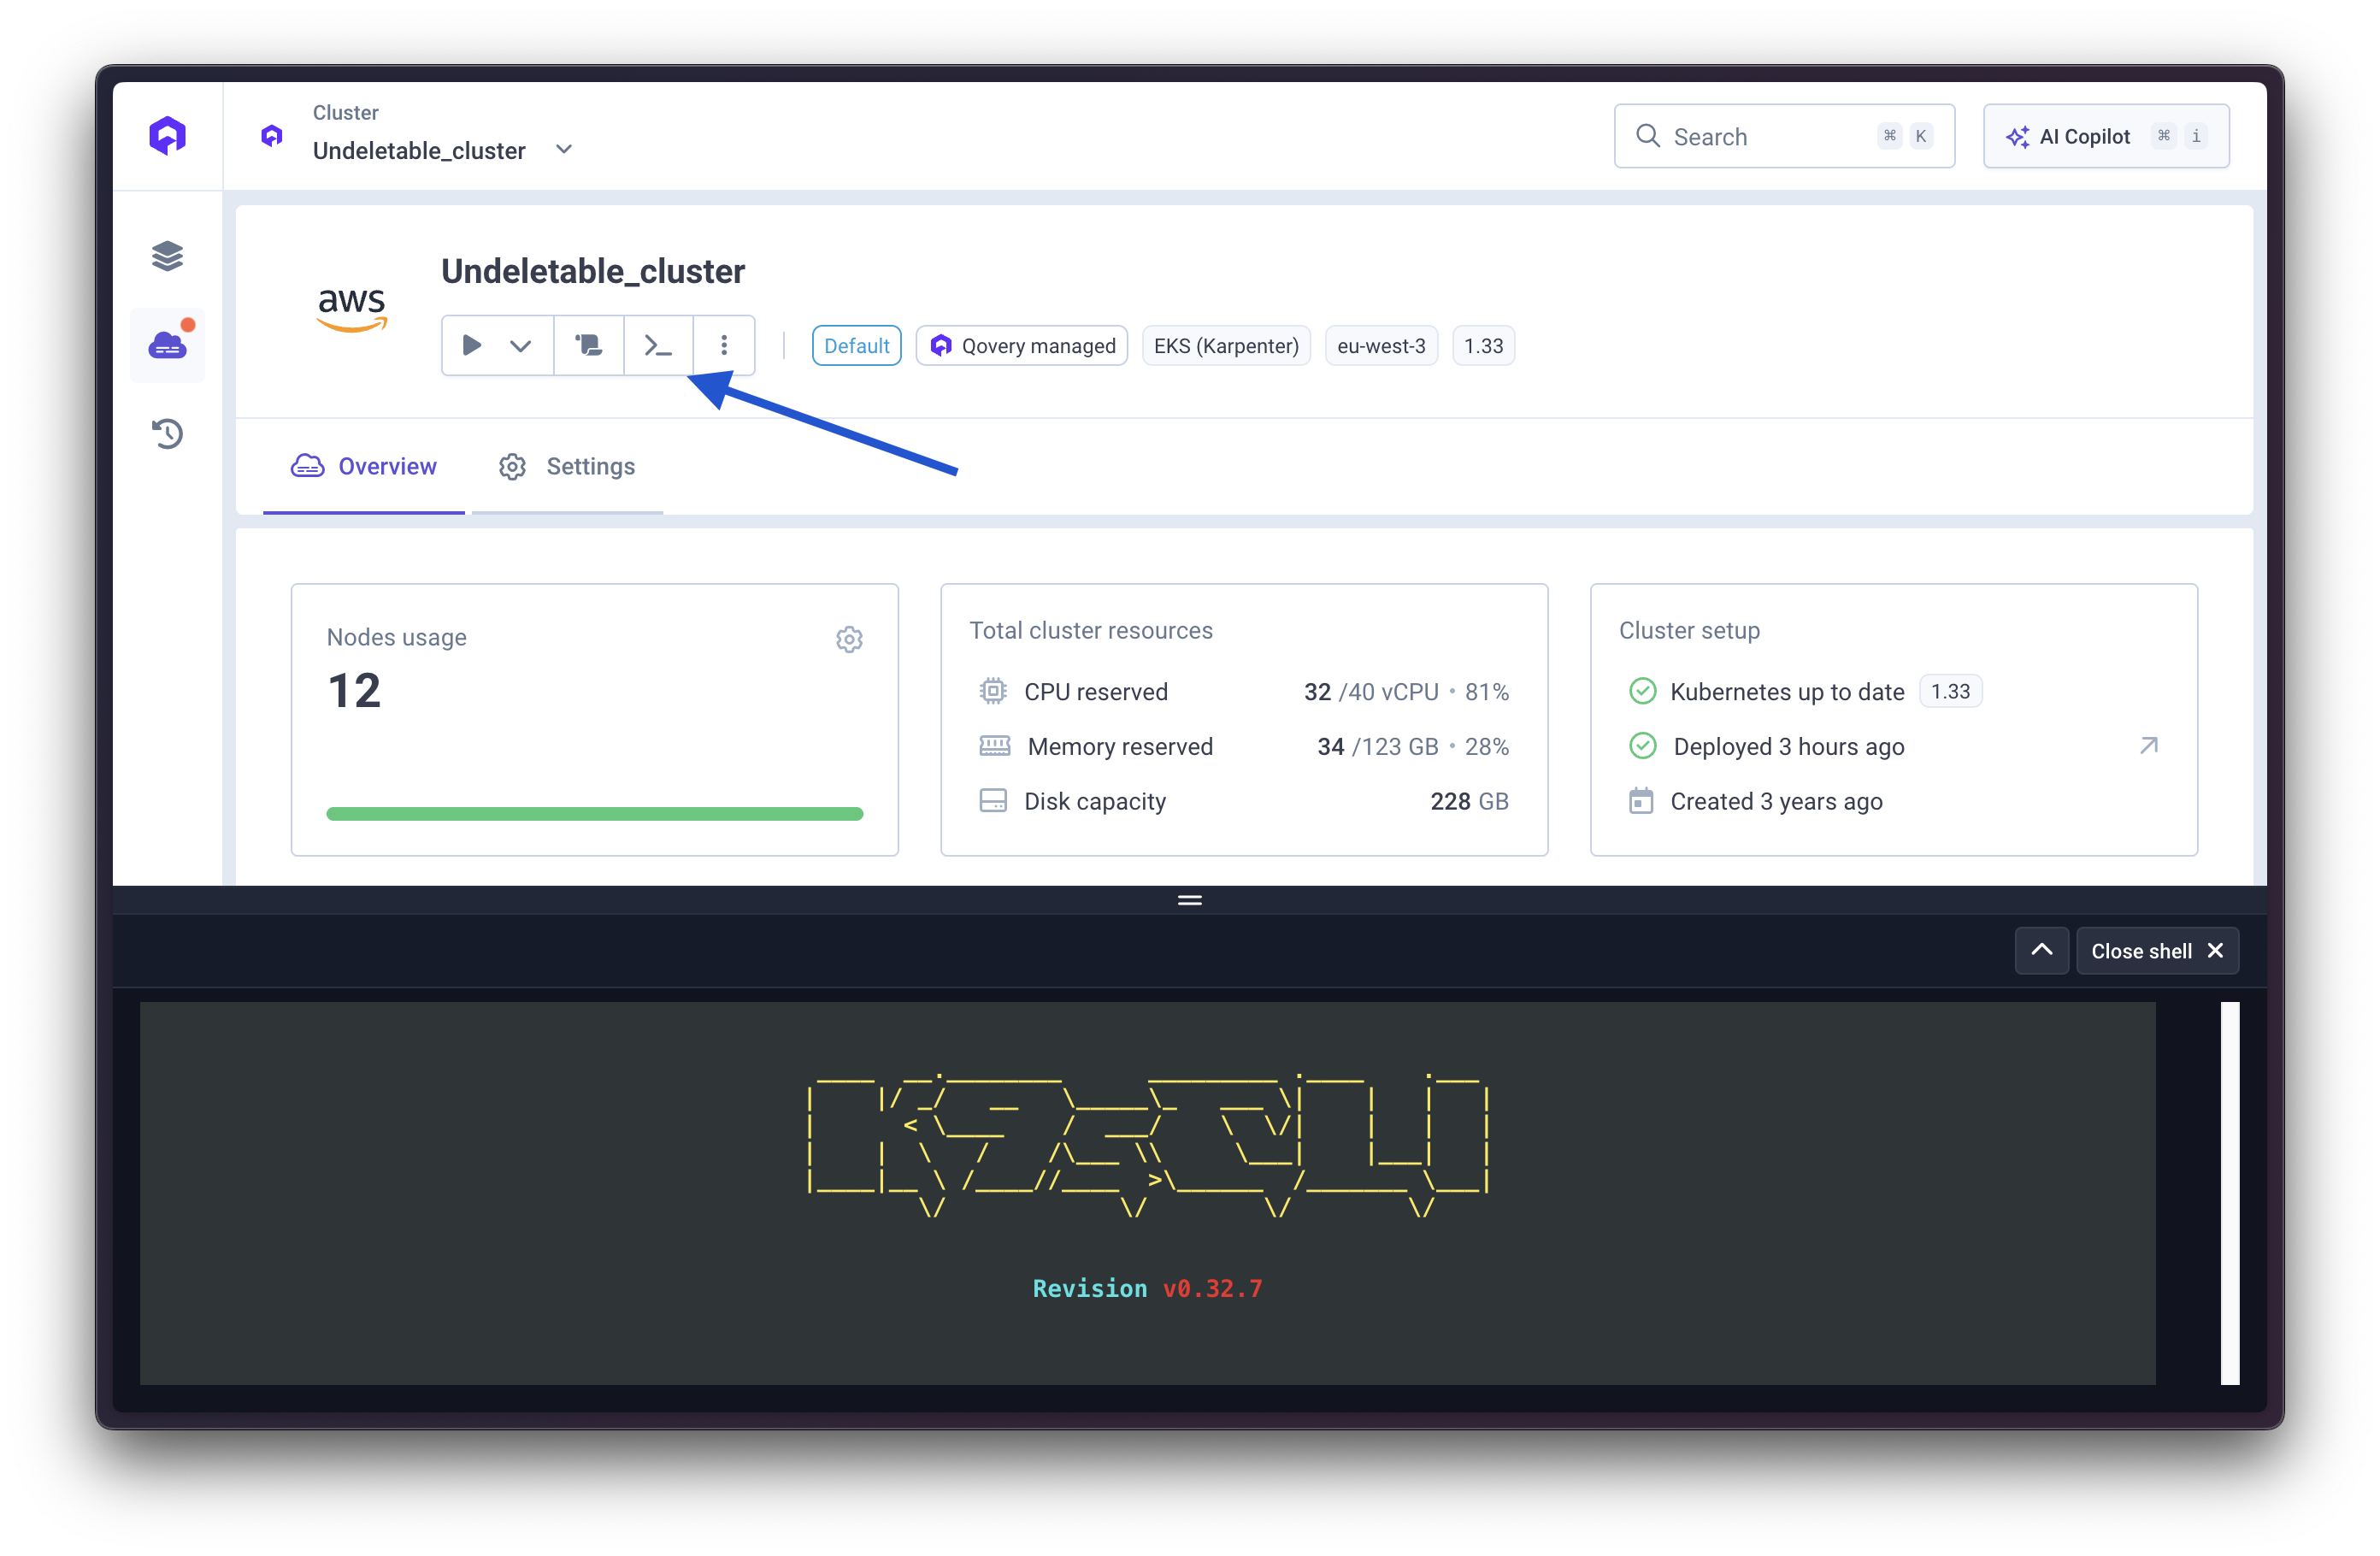Open audit logs via the history clock icon
The width and height of the screenshot is (2380, 1556).
coord(167,433)
